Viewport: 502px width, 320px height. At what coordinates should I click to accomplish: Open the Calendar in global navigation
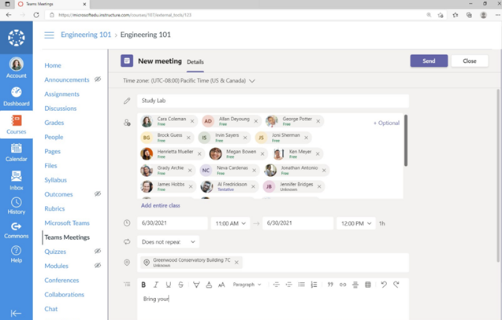point(16,152)
